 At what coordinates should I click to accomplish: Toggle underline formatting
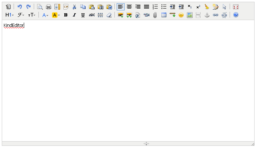point(83,15)
